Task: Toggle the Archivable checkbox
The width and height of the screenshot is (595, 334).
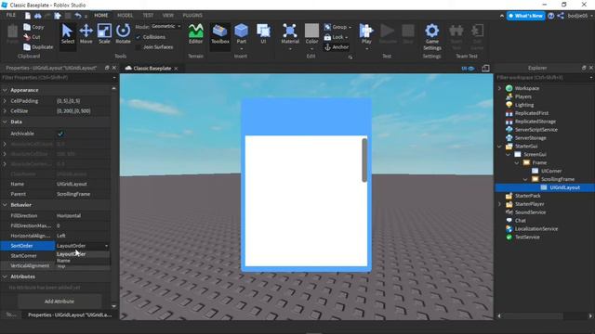Action: 60,134
